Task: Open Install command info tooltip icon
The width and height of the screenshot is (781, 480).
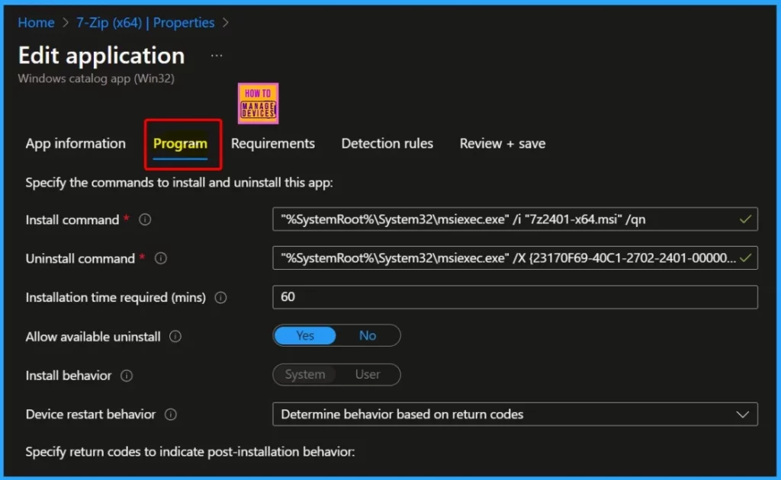Action: (x=145, y=219)
